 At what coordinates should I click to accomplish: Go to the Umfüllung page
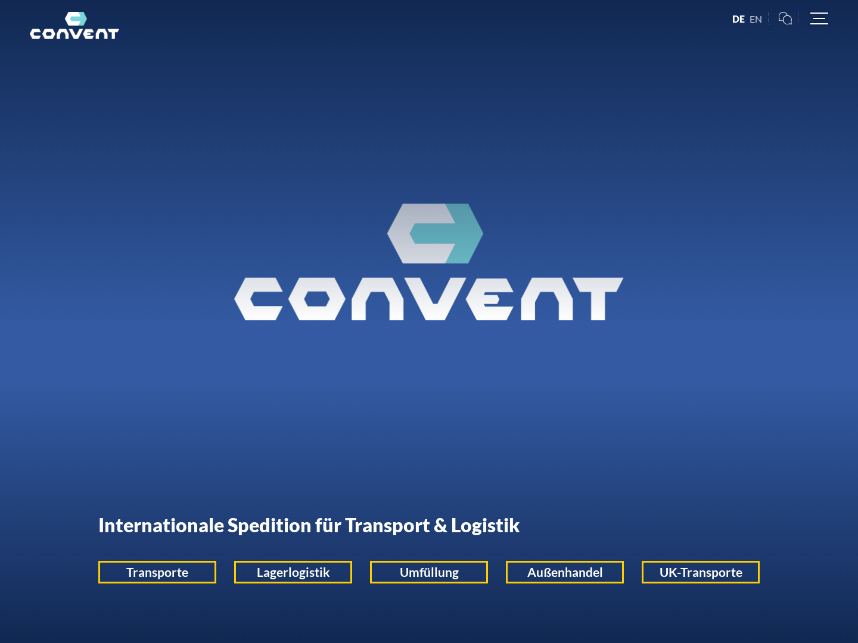(x=429, y=572)
